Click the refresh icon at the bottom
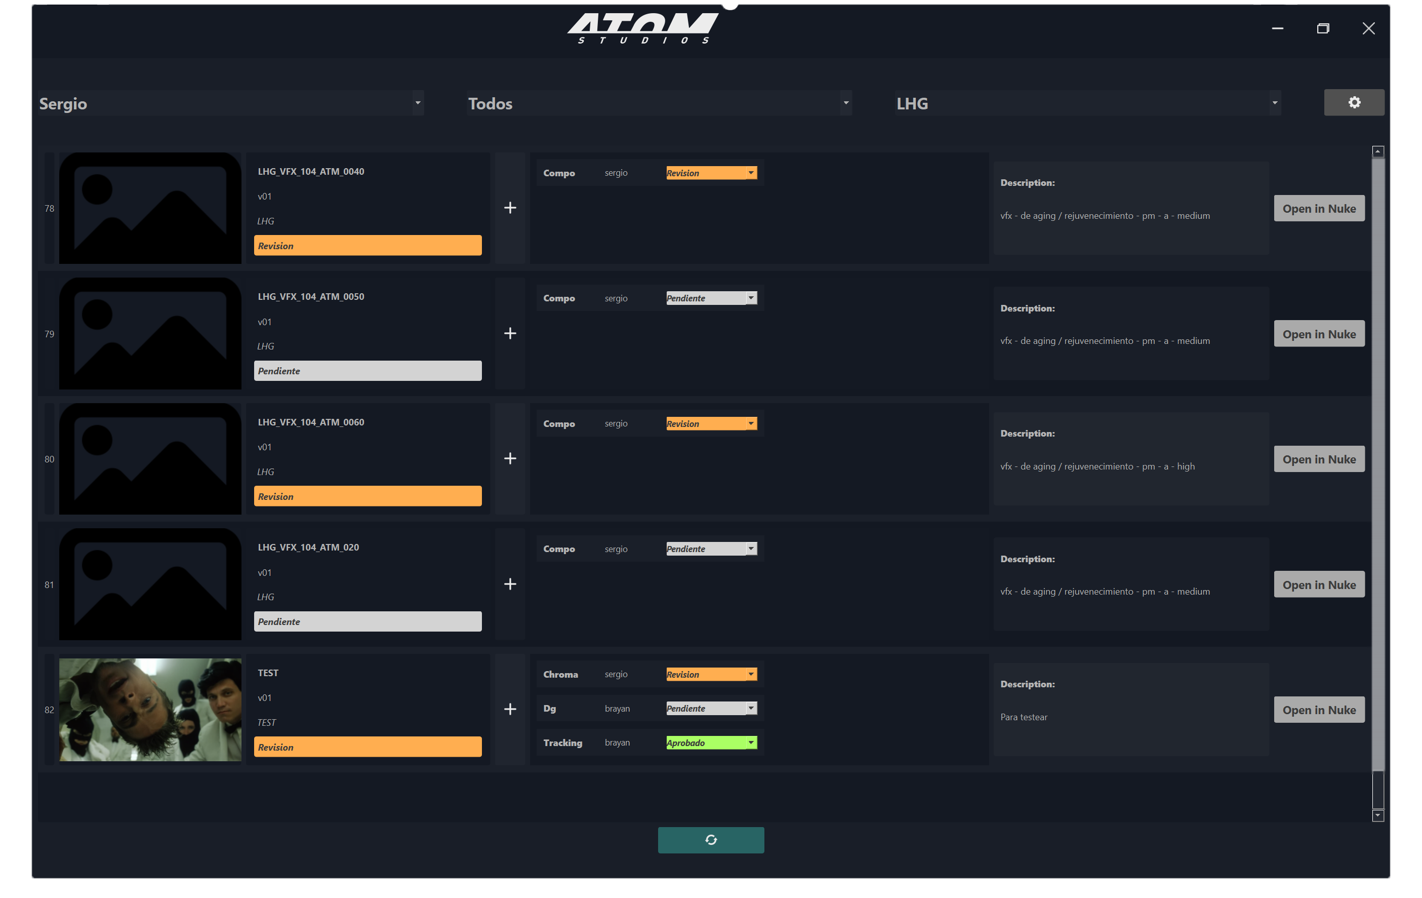This screenshot has width=1422, height=898. pos(711,840)
